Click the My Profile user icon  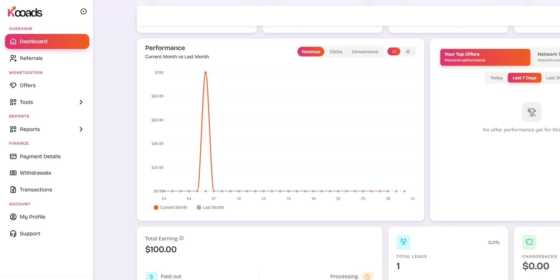pos(13,217)
